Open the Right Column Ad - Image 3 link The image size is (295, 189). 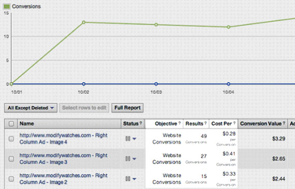tap(64, 158)
